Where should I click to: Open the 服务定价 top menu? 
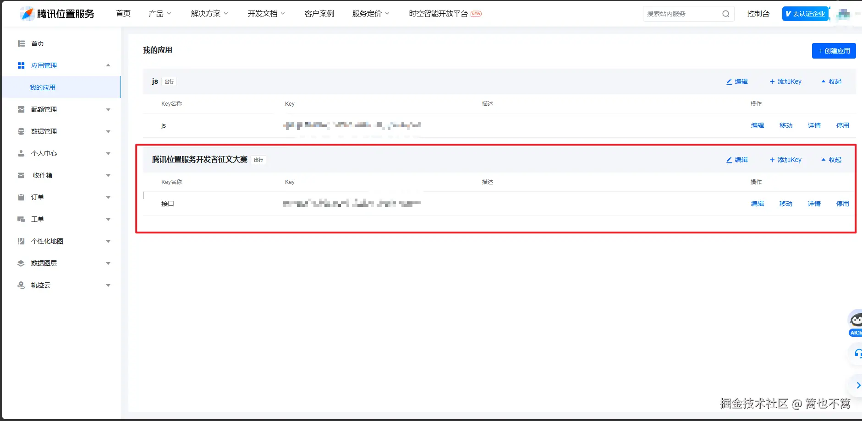pyautogui.click(x=371, y=14)
